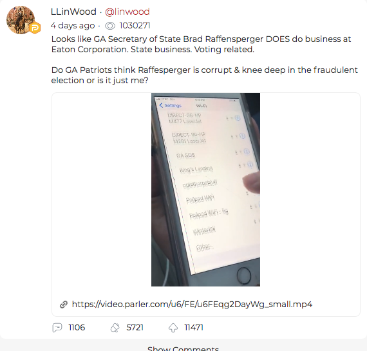Click the post text about Raffensperger
This screenshot has height=351, width=367.
[x=205, y=59]
